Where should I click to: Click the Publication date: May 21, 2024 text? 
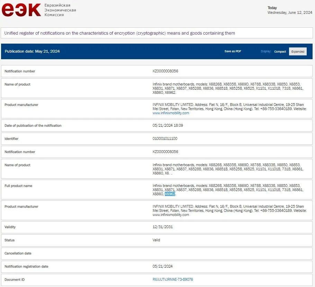click(x=32, y=51)
